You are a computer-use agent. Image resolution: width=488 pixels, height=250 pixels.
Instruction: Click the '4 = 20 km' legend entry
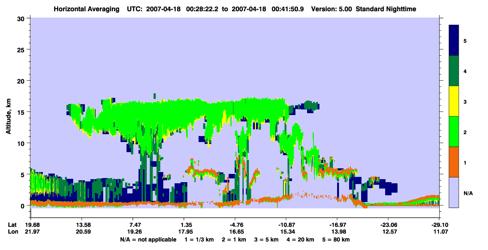tap(301, 240)
